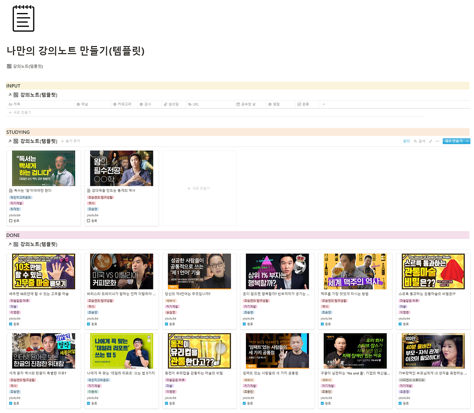Check 완료 on the 강대국을 만드는 통계의 역사 card

coord(89,221)
